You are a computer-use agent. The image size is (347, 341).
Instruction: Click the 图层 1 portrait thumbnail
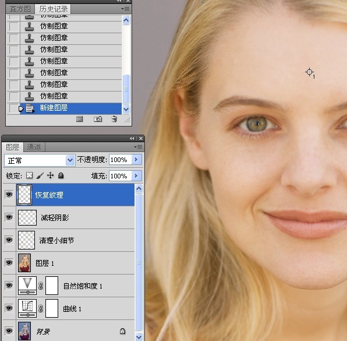24,263
